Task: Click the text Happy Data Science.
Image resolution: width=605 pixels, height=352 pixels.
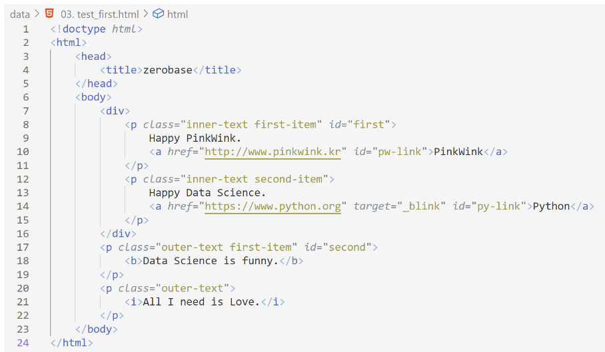Action: pyautogui.click(x=207, y=192)
